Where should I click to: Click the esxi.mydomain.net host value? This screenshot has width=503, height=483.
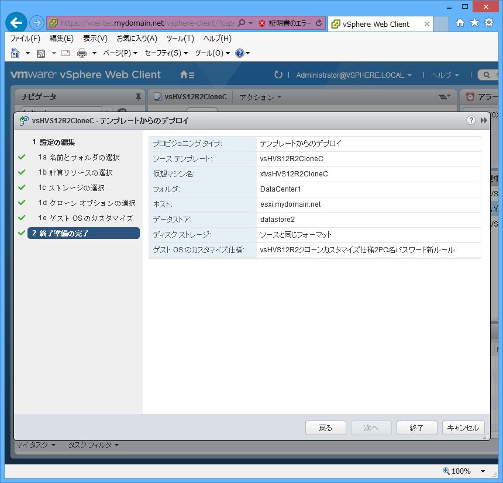pyautogui.click(x=290, y=204)
